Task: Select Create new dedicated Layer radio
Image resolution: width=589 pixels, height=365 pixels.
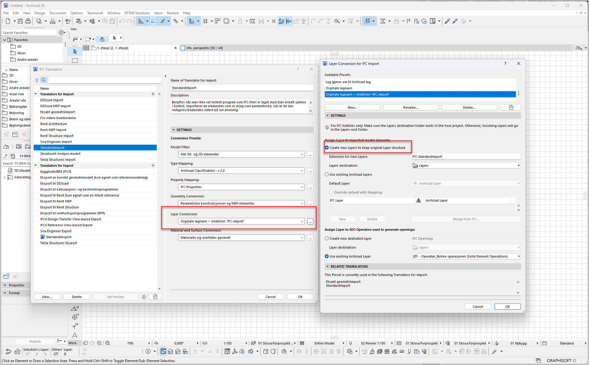Action: click(327, 238)
